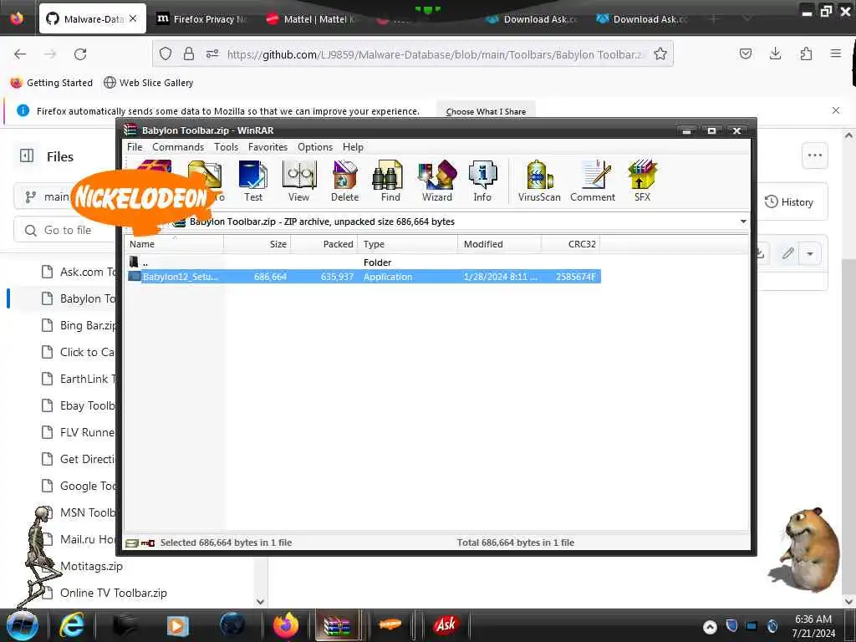Open Web Slice Gallery bookmark
The image size is (856, 642).
pos(149,83)
